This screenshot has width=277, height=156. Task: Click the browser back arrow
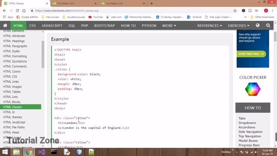click(4, 10)
